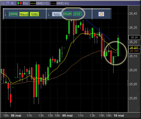Screen dimensions: 141x119
Task: Click the 26.207 MME(10) value label
Action: 134,47
